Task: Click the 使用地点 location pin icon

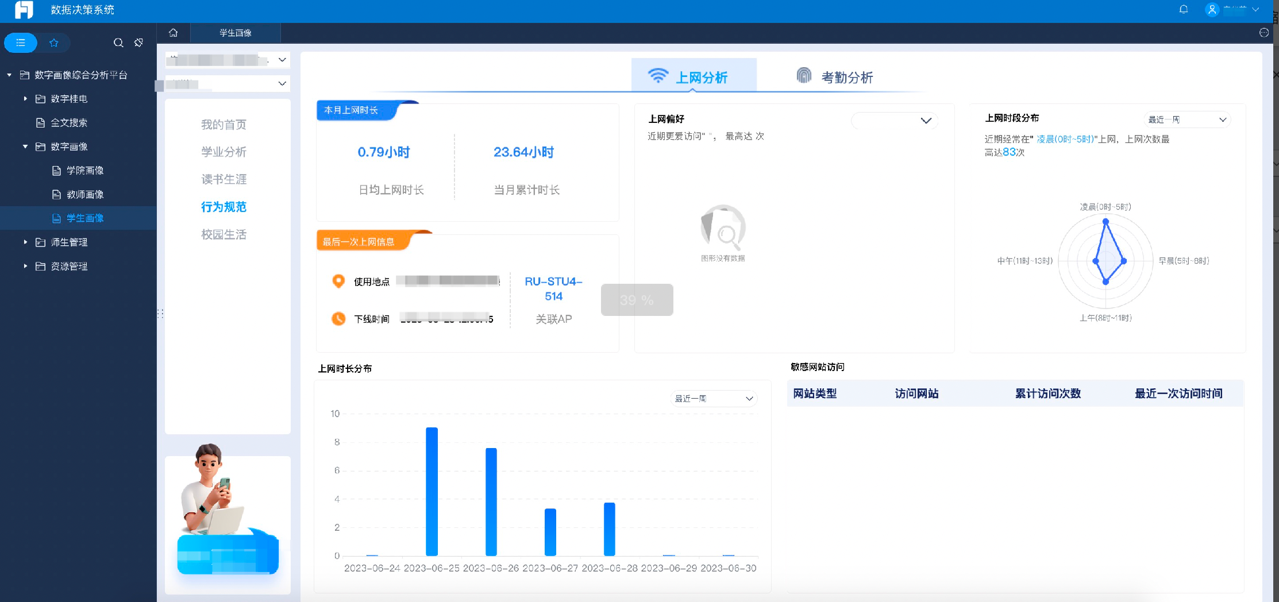Action: (x=338, y=281)
